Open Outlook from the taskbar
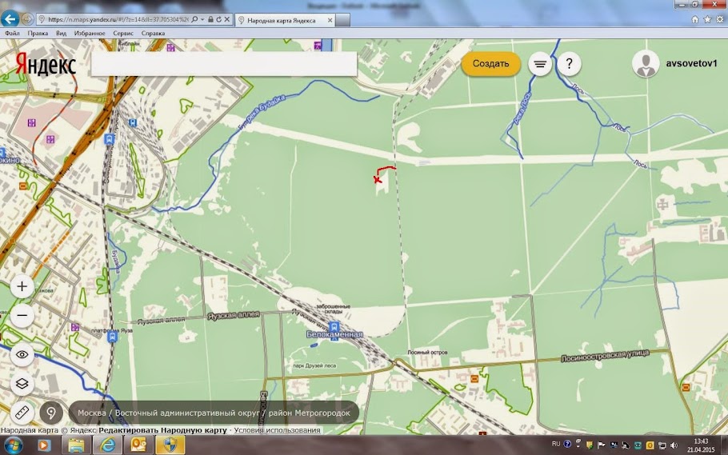Screen dimensions: 728x455 tap(138, 445)
